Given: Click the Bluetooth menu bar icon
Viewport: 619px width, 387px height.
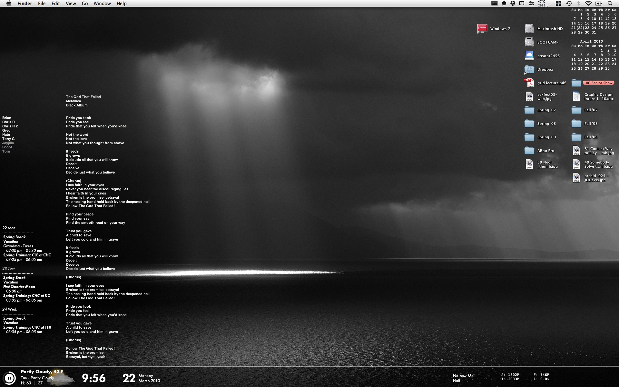Looking at the screenshot, I should point(579,3).
